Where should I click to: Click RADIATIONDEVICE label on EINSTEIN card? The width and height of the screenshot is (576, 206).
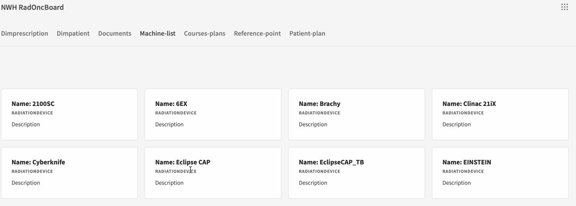tap(463, 171)
